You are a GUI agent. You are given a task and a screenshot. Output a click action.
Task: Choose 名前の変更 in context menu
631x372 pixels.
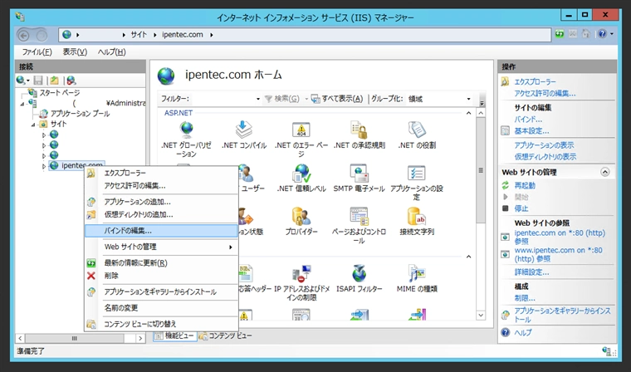point(161,308)
